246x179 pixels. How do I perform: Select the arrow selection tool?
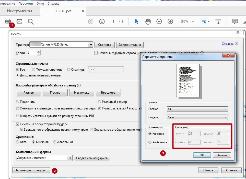pyautogui.click(x=137, y=21)
